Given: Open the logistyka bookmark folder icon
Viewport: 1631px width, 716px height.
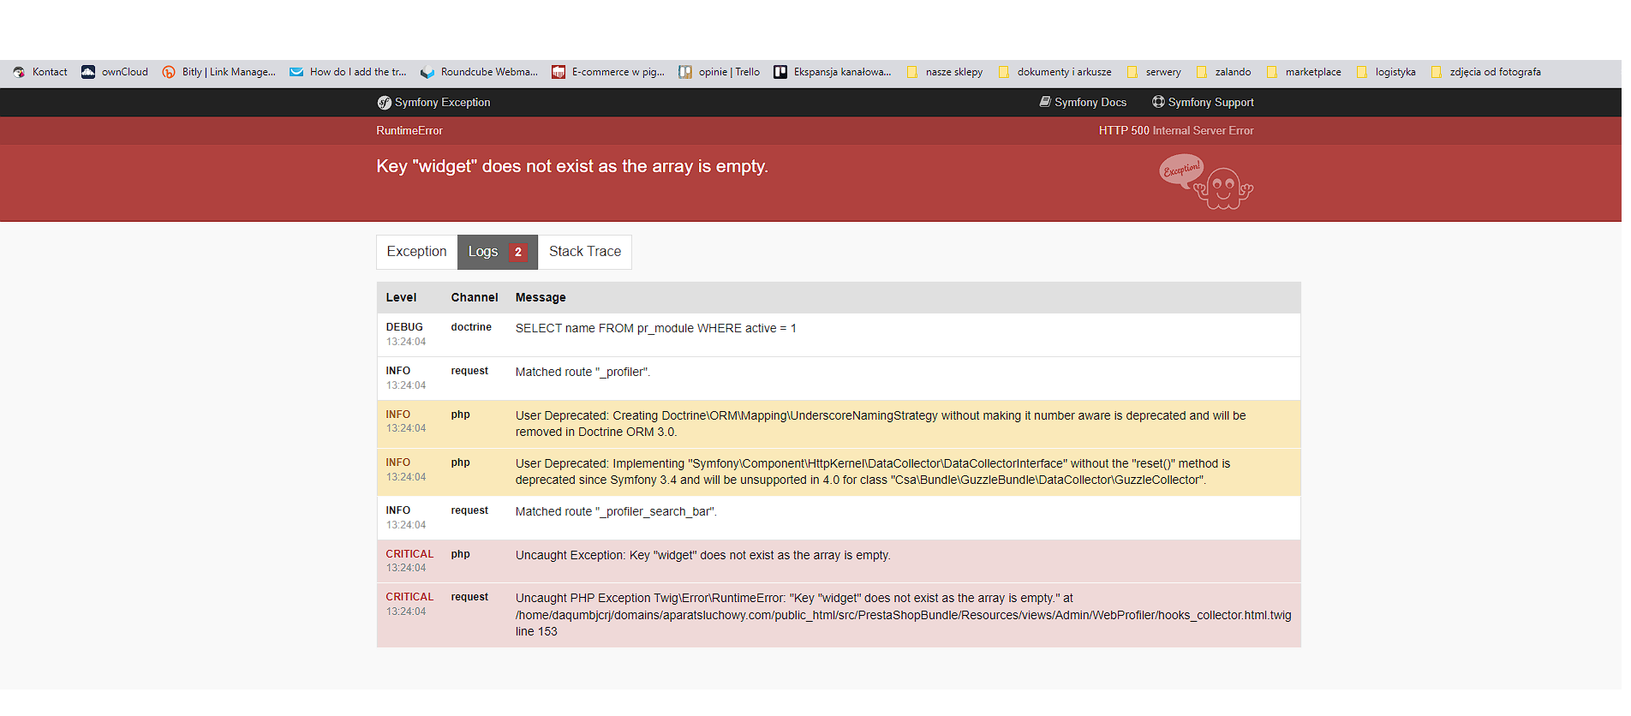Looking at the screenshot, I should 1362,72.
